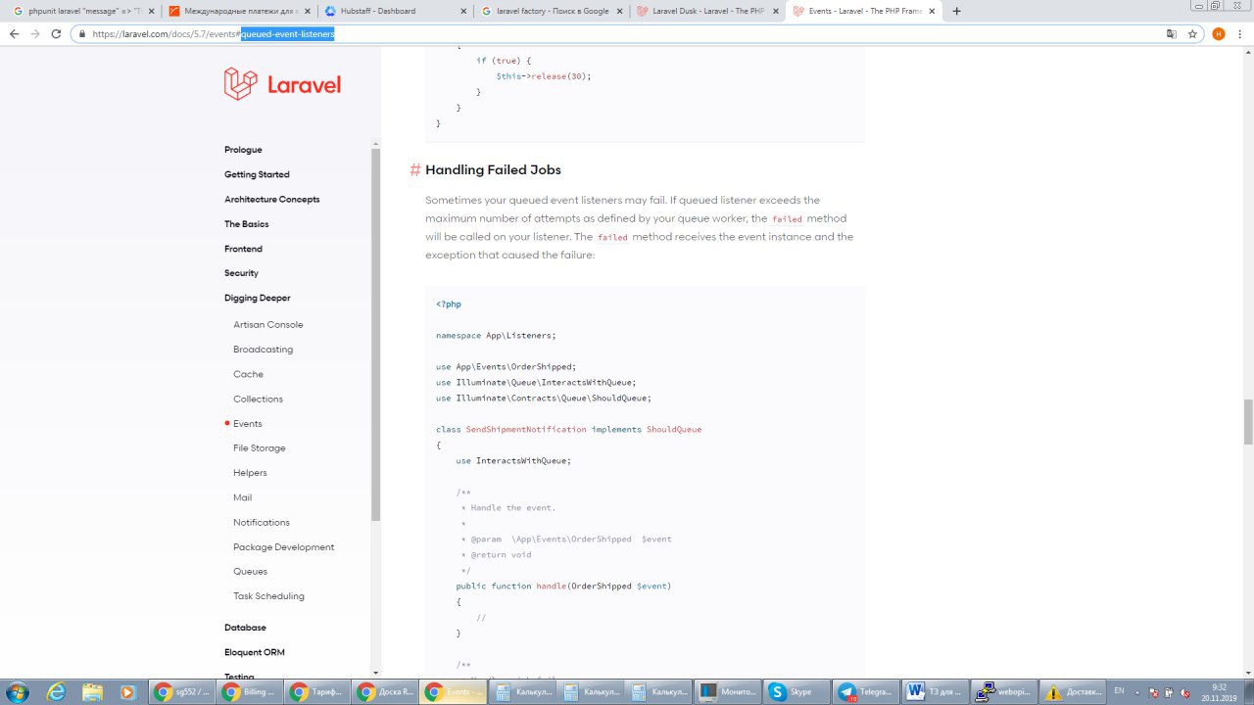Open the Helpers docs link

coord(250,473)
